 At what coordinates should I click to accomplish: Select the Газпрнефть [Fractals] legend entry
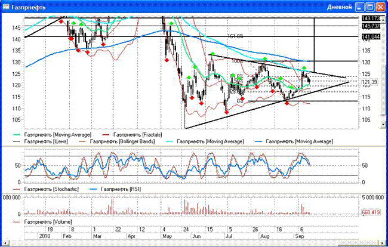(x=132, y=135)
